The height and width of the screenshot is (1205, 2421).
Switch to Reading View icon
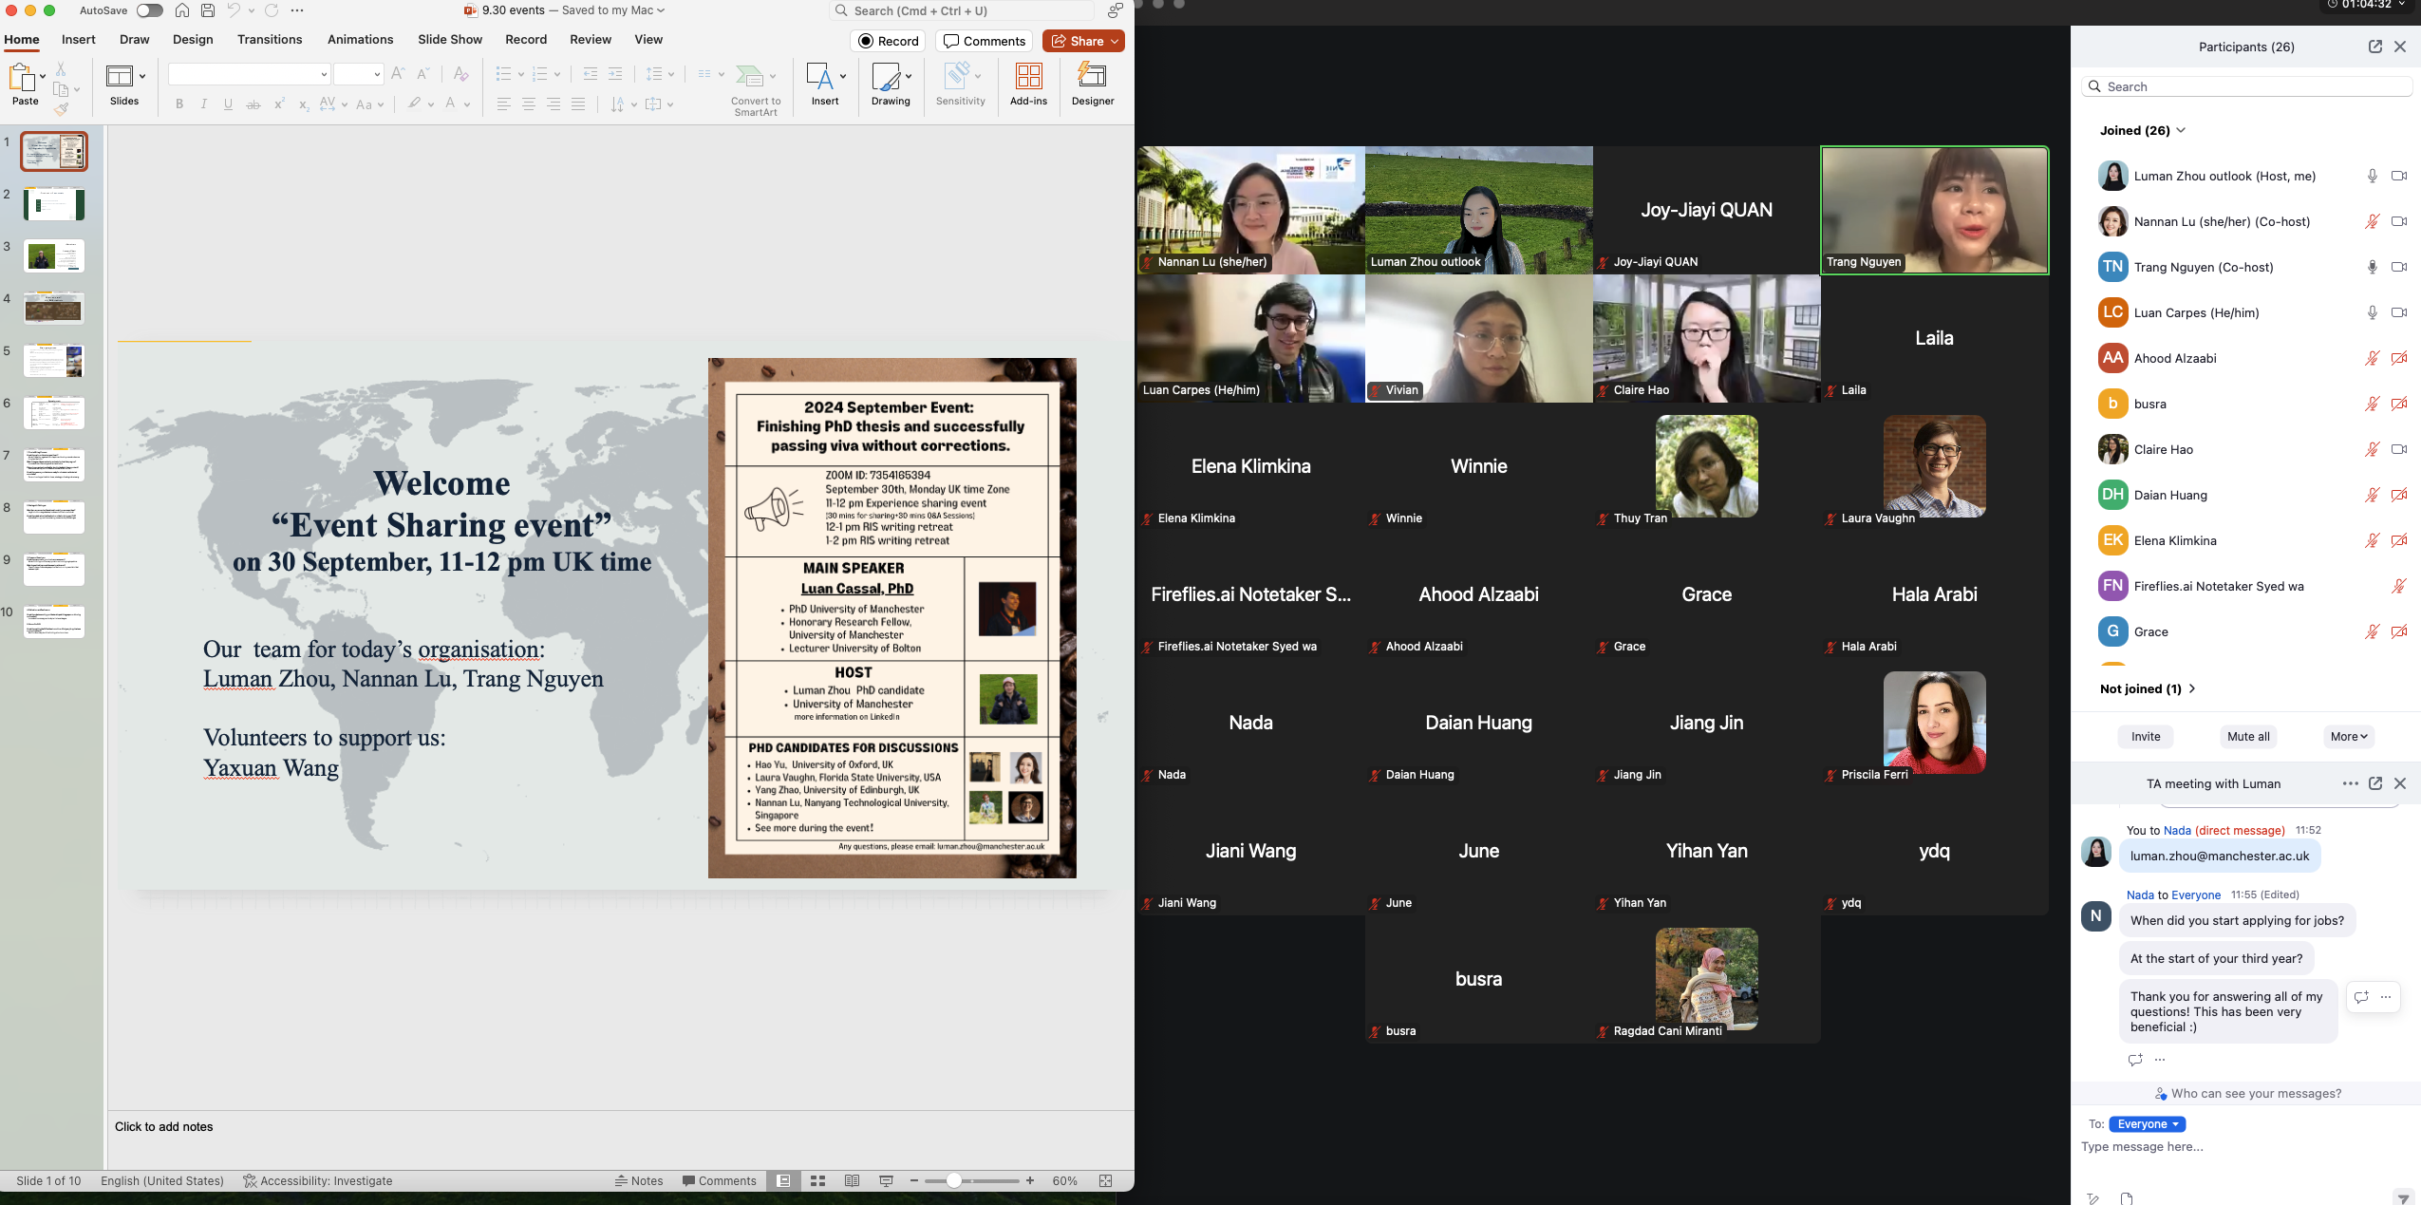(x=852, y=1180)
